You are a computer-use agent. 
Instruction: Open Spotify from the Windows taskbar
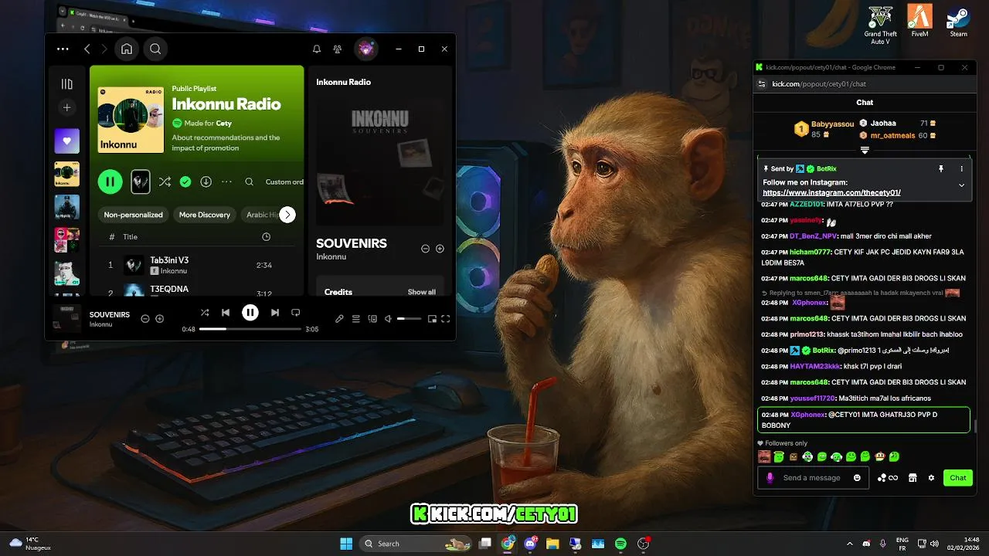[620, 544]
